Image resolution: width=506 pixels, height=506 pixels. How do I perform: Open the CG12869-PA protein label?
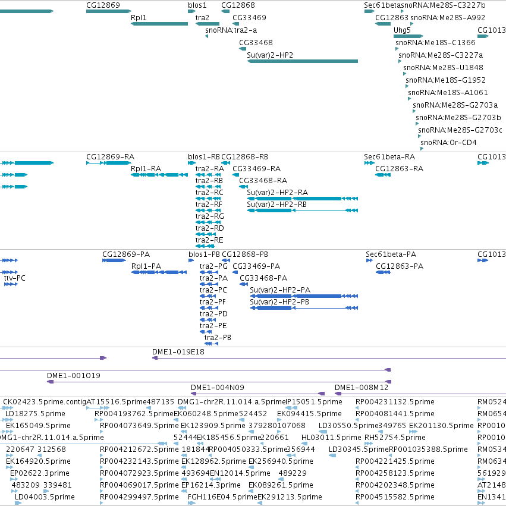click(x=126, y=254)
